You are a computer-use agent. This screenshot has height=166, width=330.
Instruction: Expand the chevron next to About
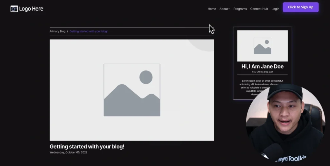point(229,9)
